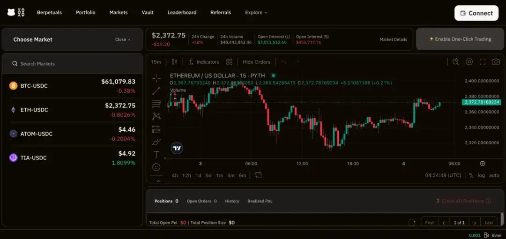Open chart settings gear icon

pos(469,62)
